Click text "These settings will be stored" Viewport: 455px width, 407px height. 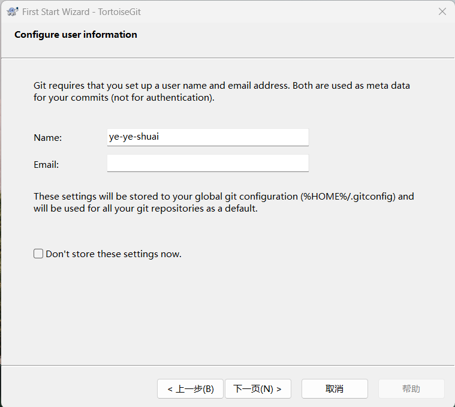[96, 197]
